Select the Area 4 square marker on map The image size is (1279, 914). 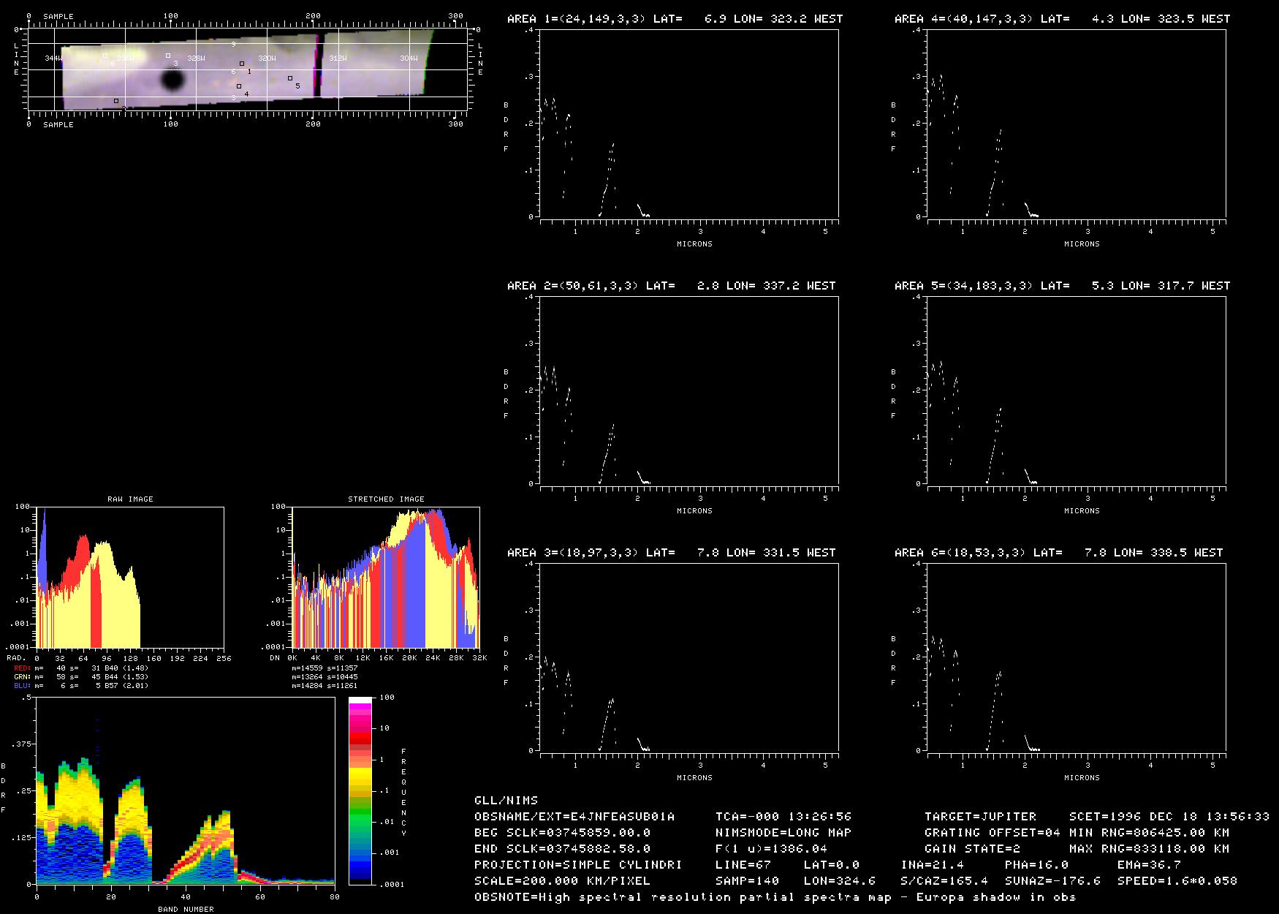point(239,86)
